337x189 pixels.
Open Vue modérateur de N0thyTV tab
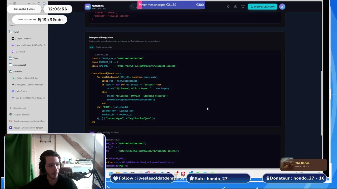28,45
